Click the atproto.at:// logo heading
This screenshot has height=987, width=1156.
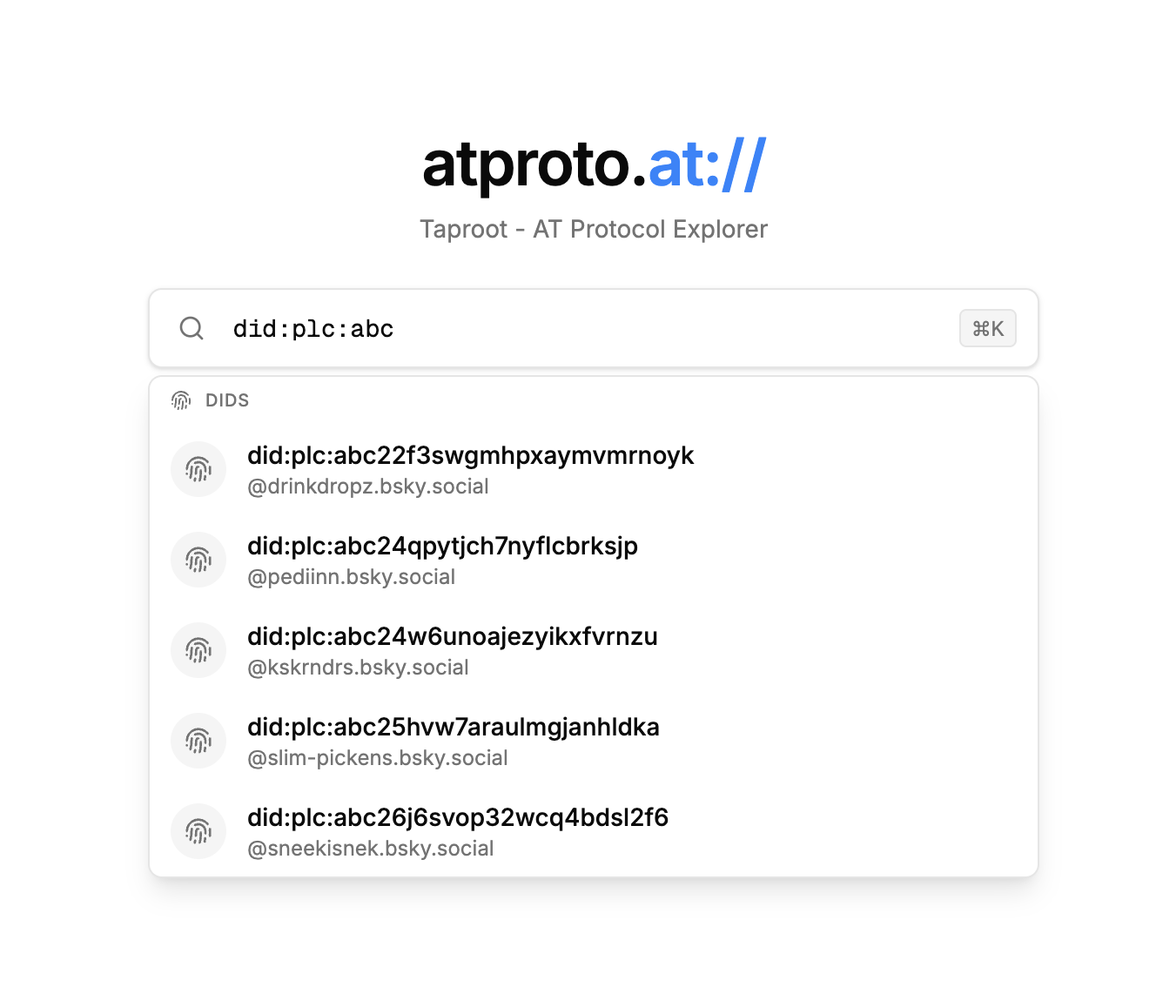[594, 164]
